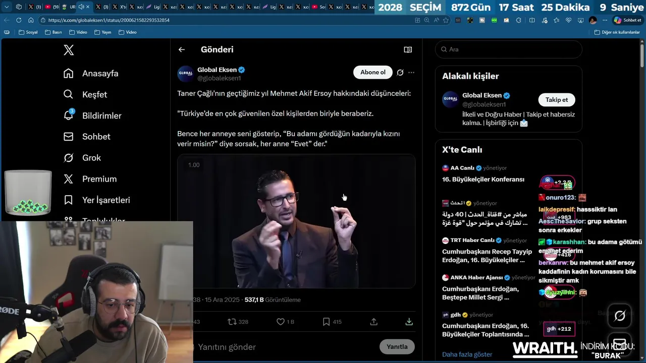Open ANKA Haber Ajansı live stream entry
Image resolution: width=646 pixels, height=363 pixels.
[489, 288]
